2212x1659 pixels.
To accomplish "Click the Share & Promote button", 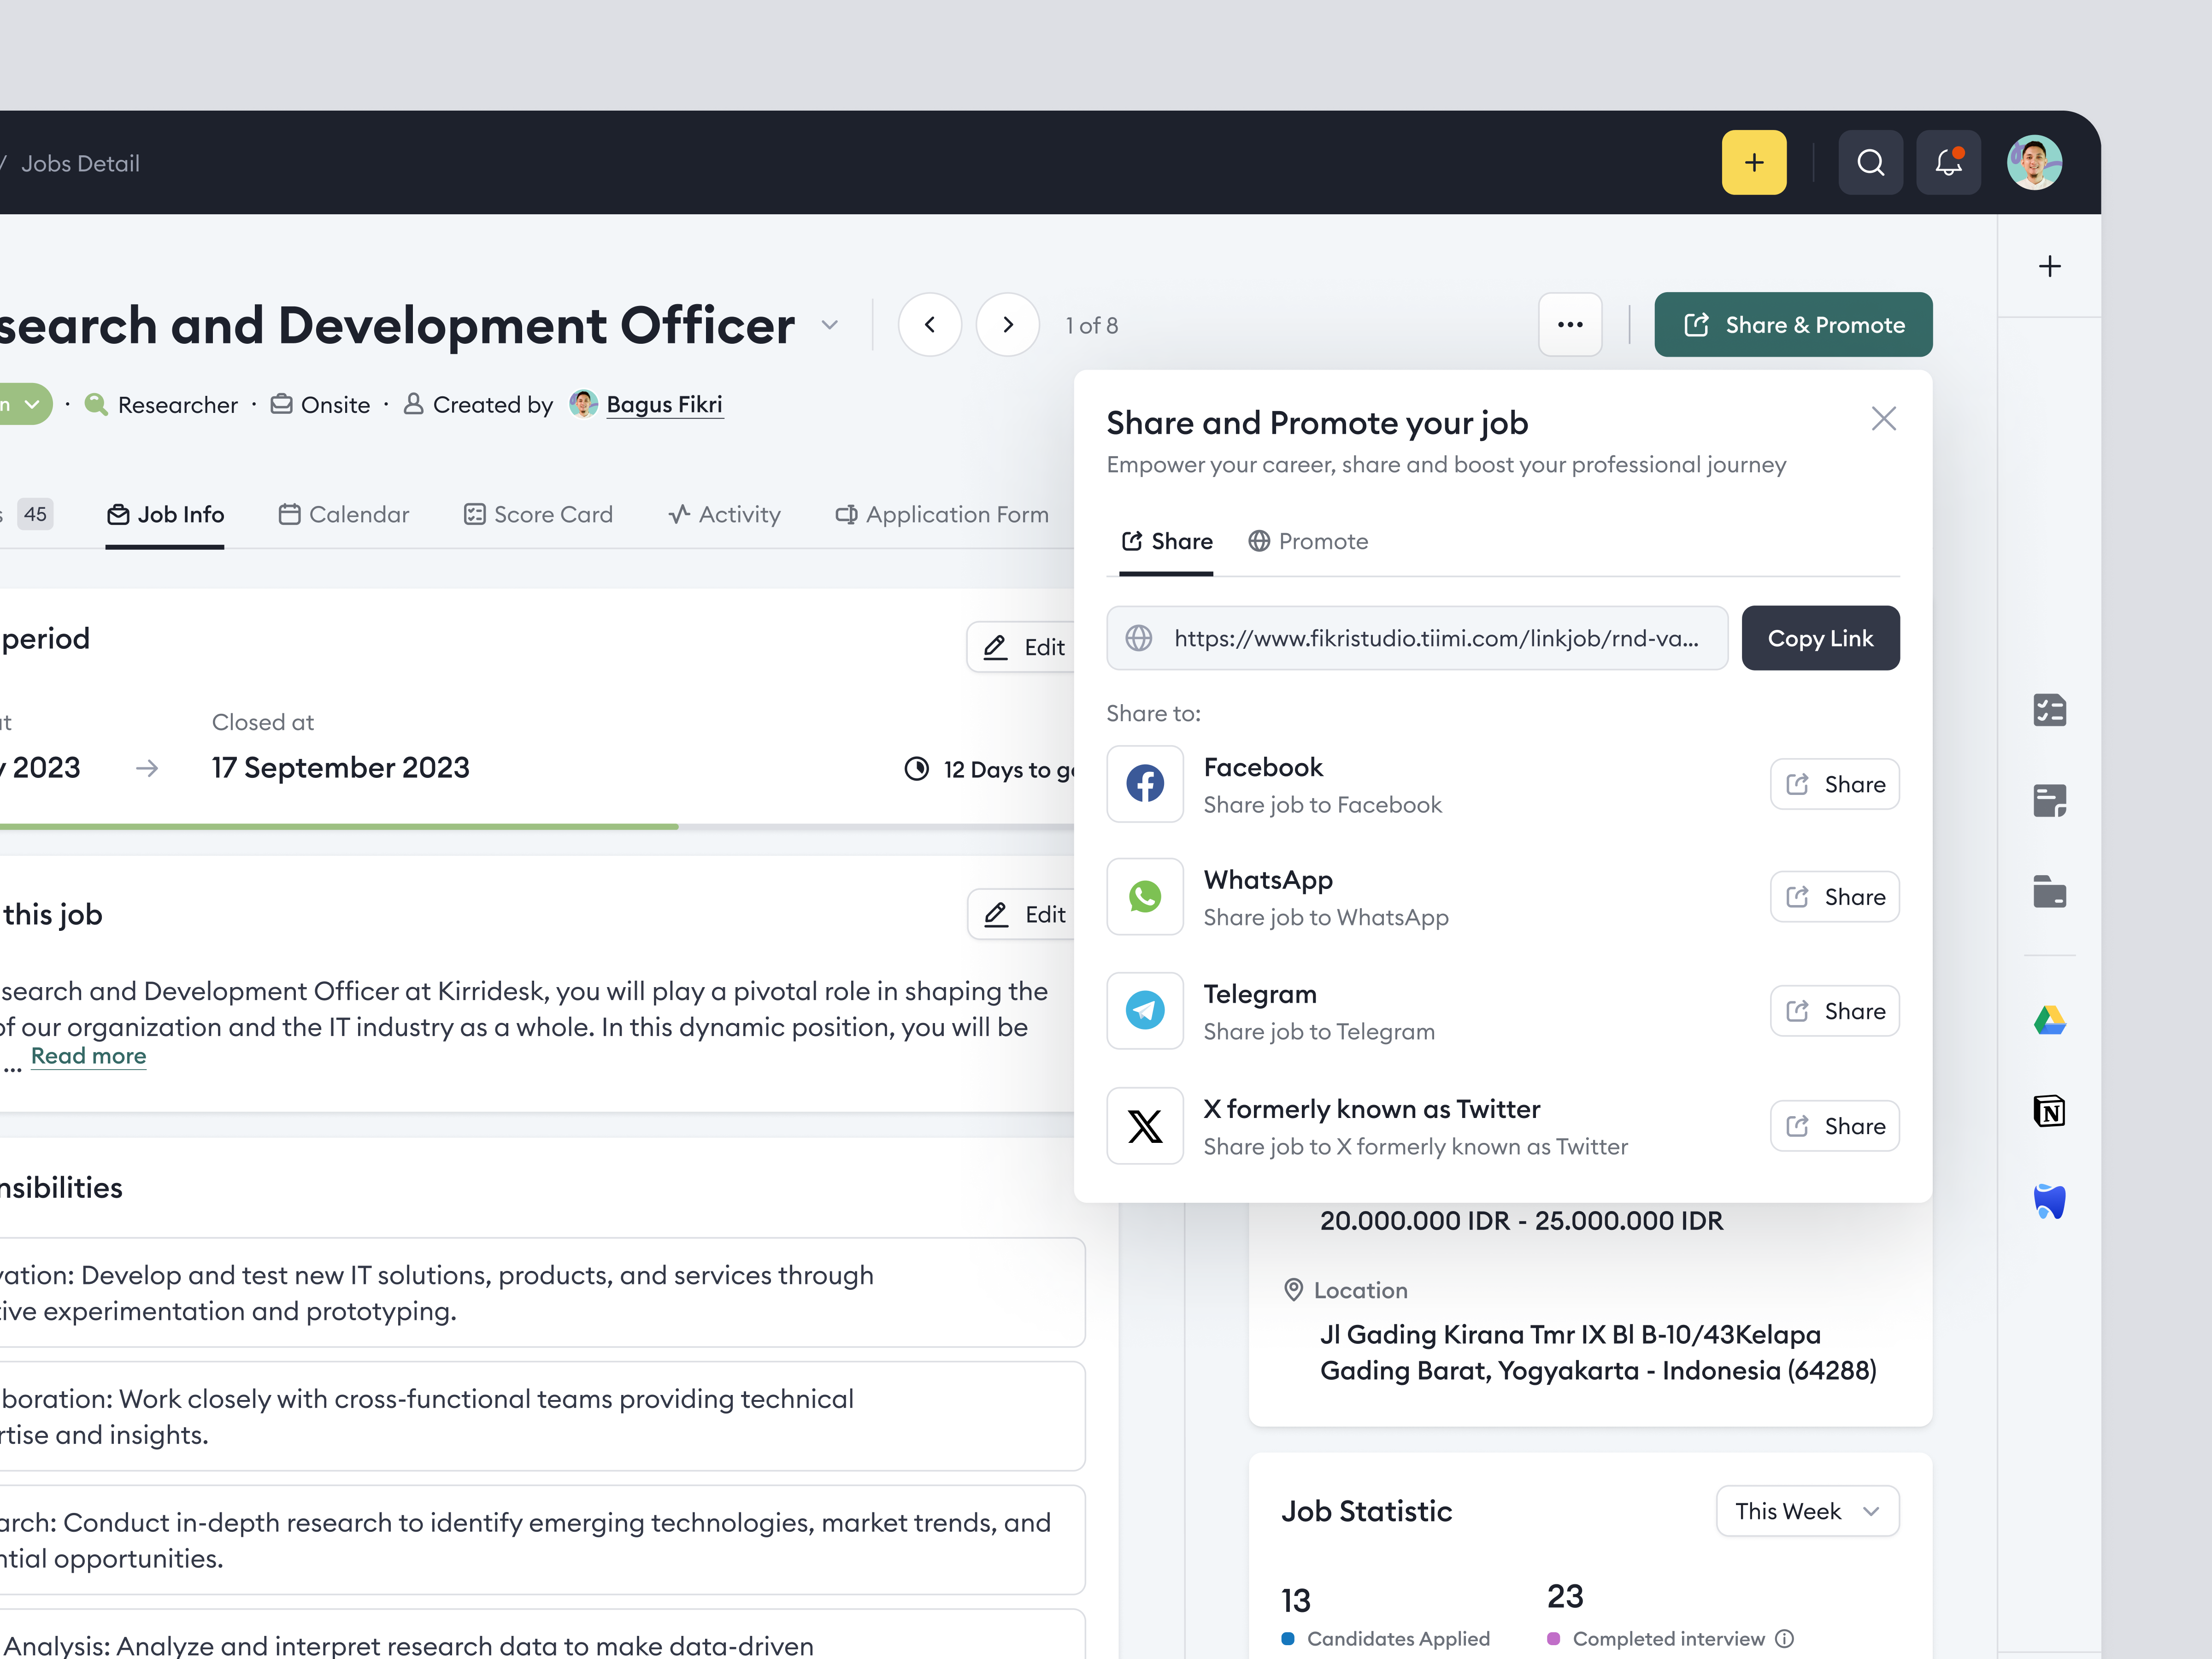I will coord(1793,324).
